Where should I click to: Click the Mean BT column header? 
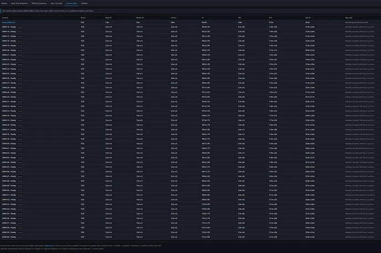[x=108, y=18]
